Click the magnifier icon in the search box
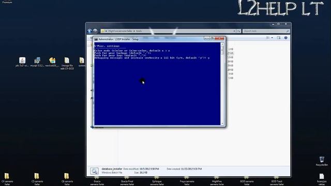The height and width of the screenshot is (186, 331). 288,31
